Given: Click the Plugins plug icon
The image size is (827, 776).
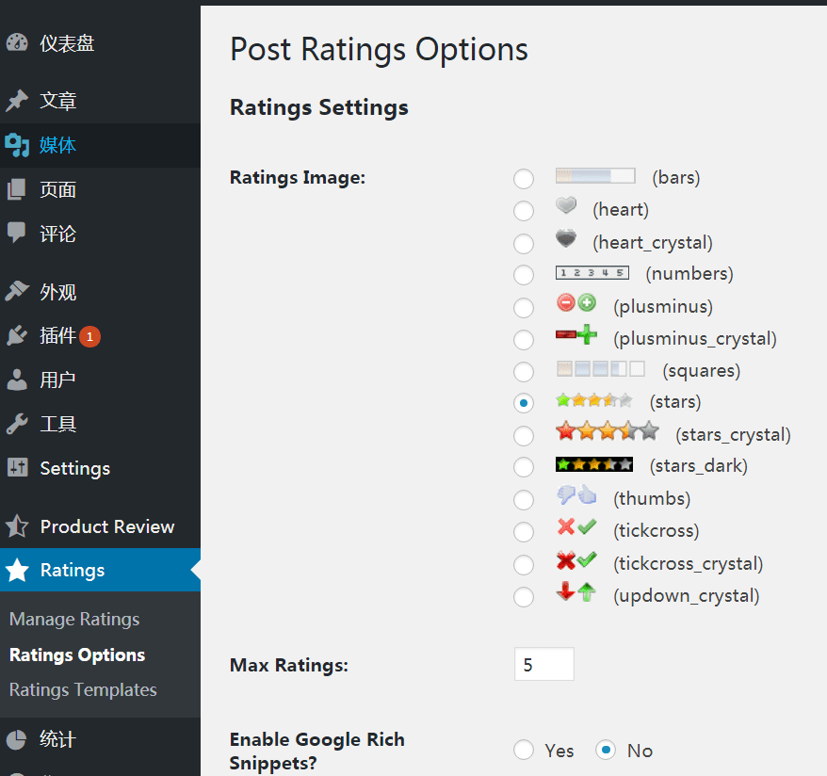Looking at the screenshot, I should 17,335.
